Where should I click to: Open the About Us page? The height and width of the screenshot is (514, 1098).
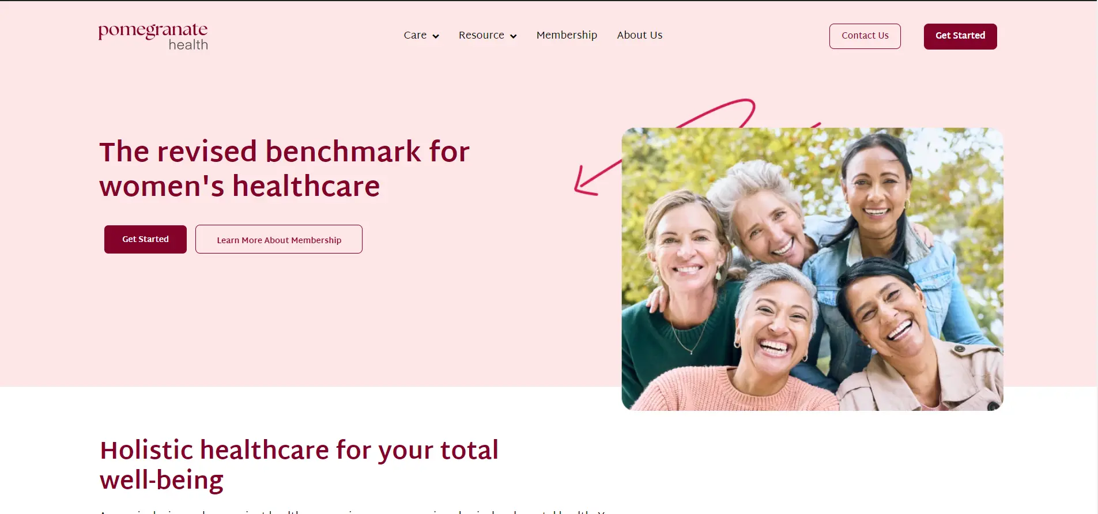tap(640, 35)
